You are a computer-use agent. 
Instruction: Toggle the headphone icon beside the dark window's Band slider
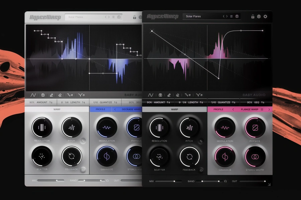tap(225, 181)
